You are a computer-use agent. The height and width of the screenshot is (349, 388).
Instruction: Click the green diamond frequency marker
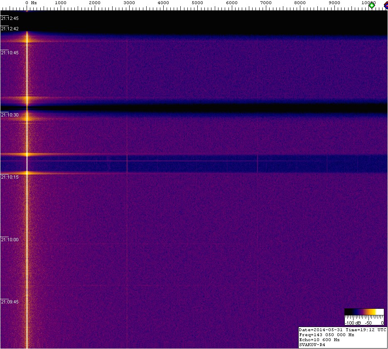click(372, 5)
